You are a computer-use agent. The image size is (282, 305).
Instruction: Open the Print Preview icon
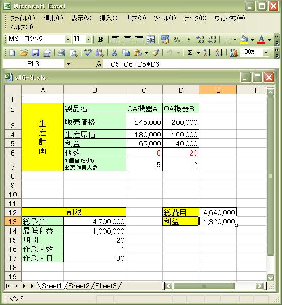point(74,53)
